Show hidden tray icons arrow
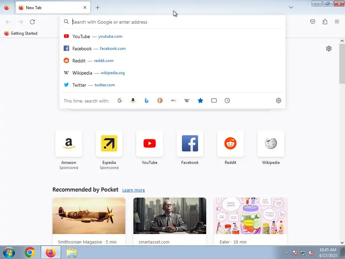The width and height of the screenshot is (345, 259). pos(286,253)
